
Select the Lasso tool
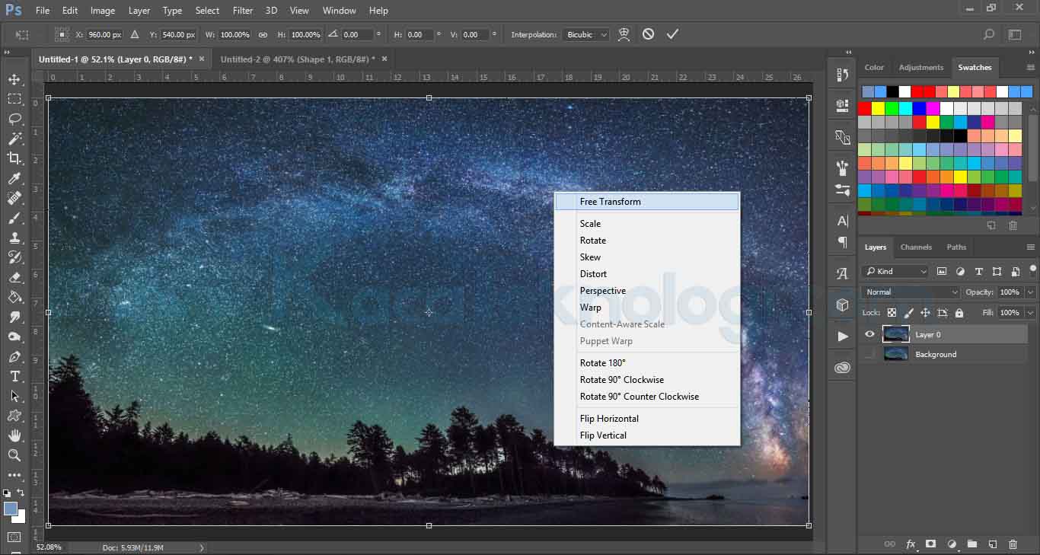coord(14,119)
